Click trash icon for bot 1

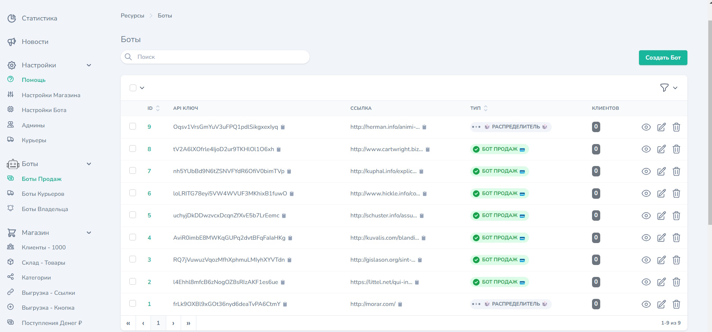click(x=676, y=304)
